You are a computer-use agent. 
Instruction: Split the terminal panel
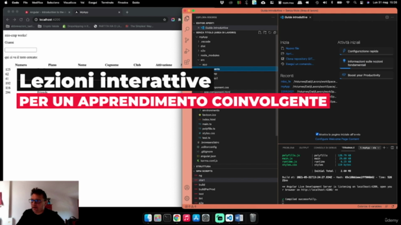click(392, 147)
